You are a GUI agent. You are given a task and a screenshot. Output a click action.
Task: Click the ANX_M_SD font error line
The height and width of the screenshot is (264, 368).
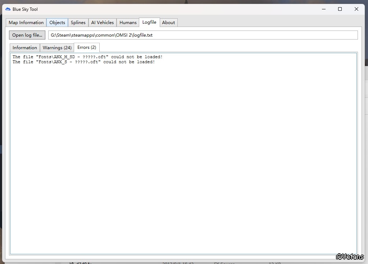pyautogui.click(x=87, y=57)
